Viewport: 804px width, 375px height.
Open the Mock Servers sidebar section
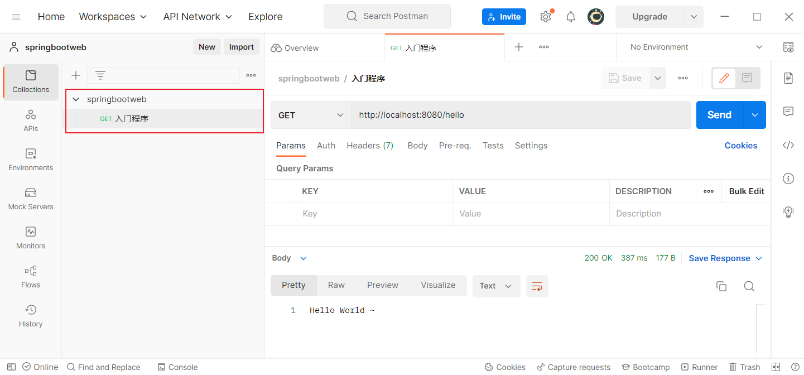pyautogui.click(x=31, y=199)
